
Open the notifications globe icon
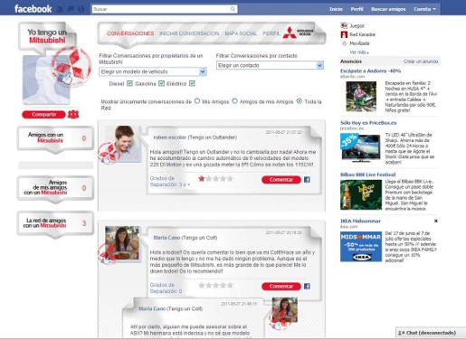[x=81, y=9]
